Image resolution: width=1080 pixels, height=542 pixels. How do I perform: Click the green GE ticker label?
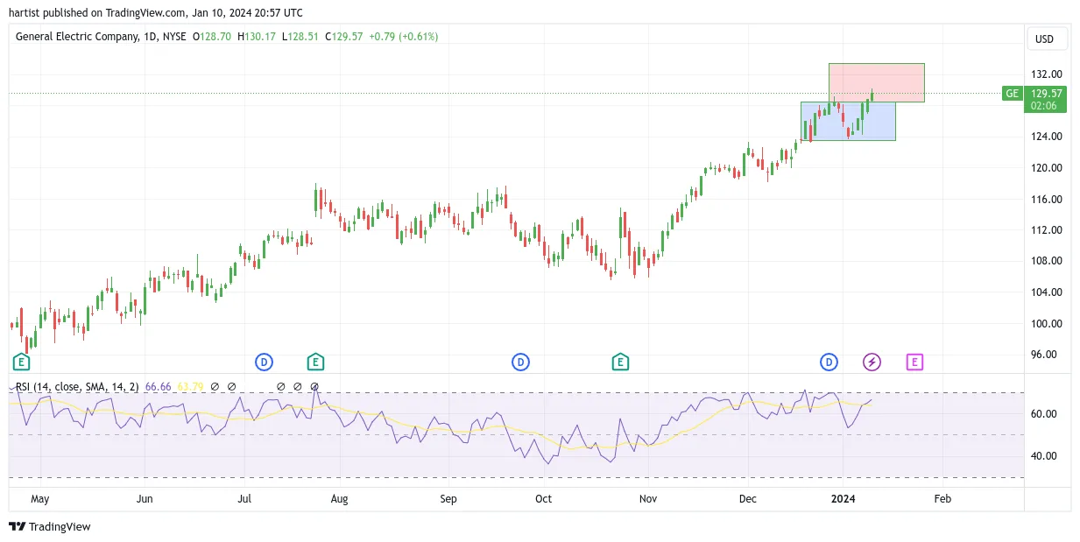coord(1013,94)
